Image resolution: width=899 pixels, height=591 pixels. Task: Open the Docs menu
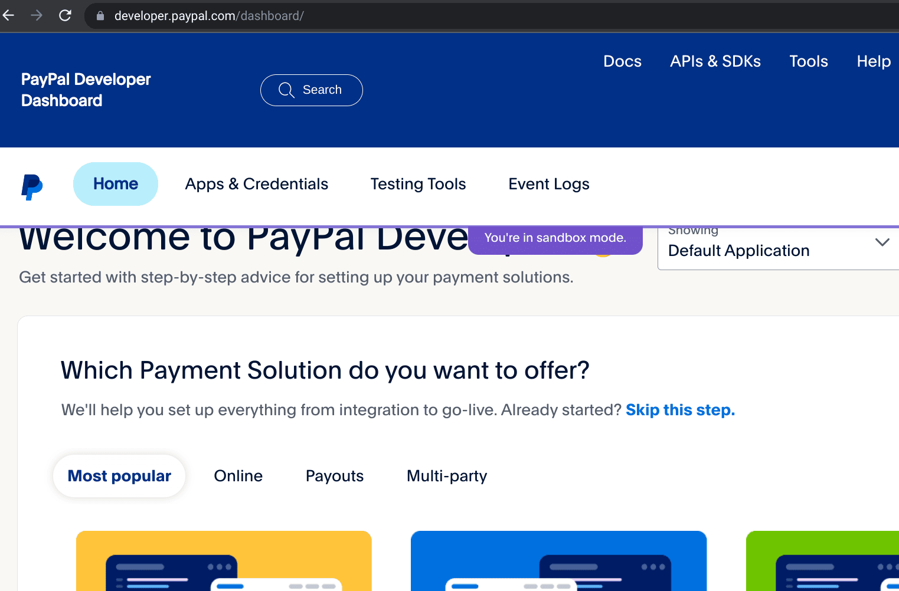point(622,61)
